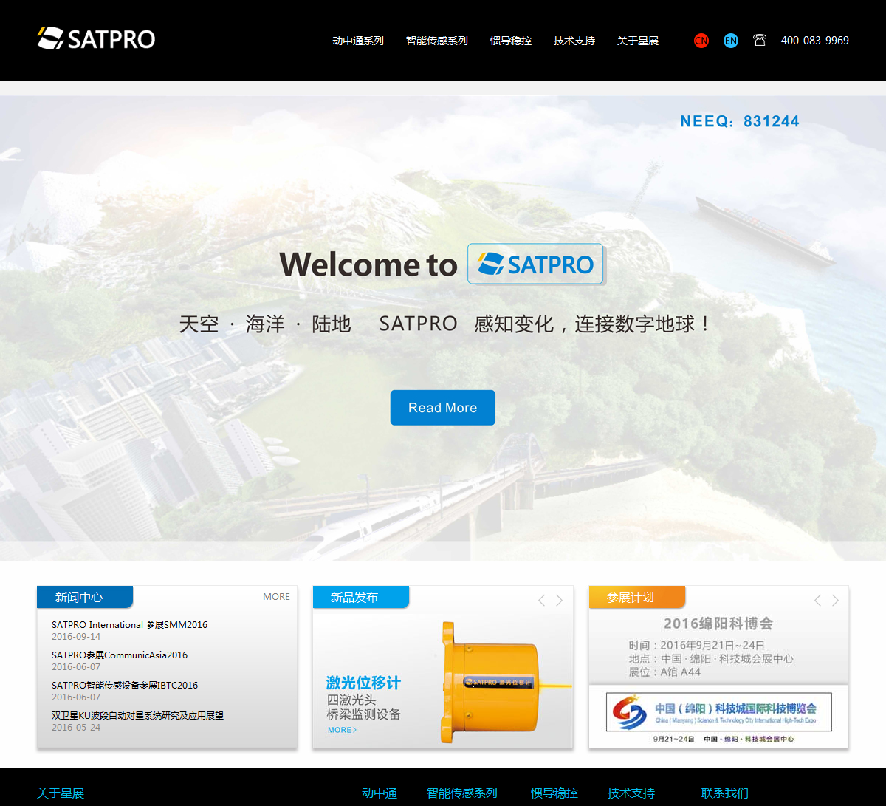The image size is (886, 806).
Task: Switch language to English EN icon
Action: [731, 41]
